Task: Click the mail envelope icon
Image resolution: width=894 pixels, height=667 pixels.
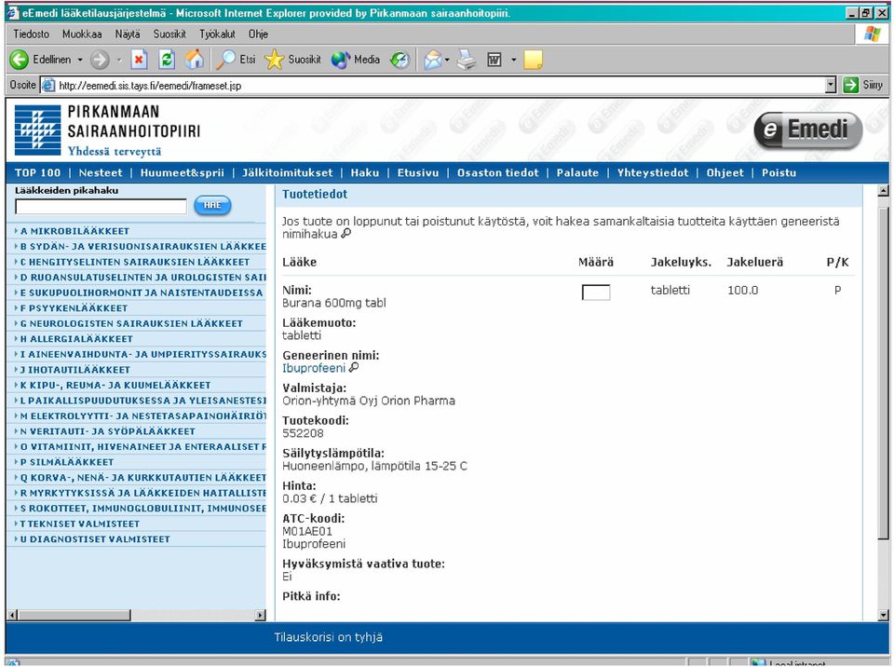Action: pyautogui.click(x=433, y=60)
